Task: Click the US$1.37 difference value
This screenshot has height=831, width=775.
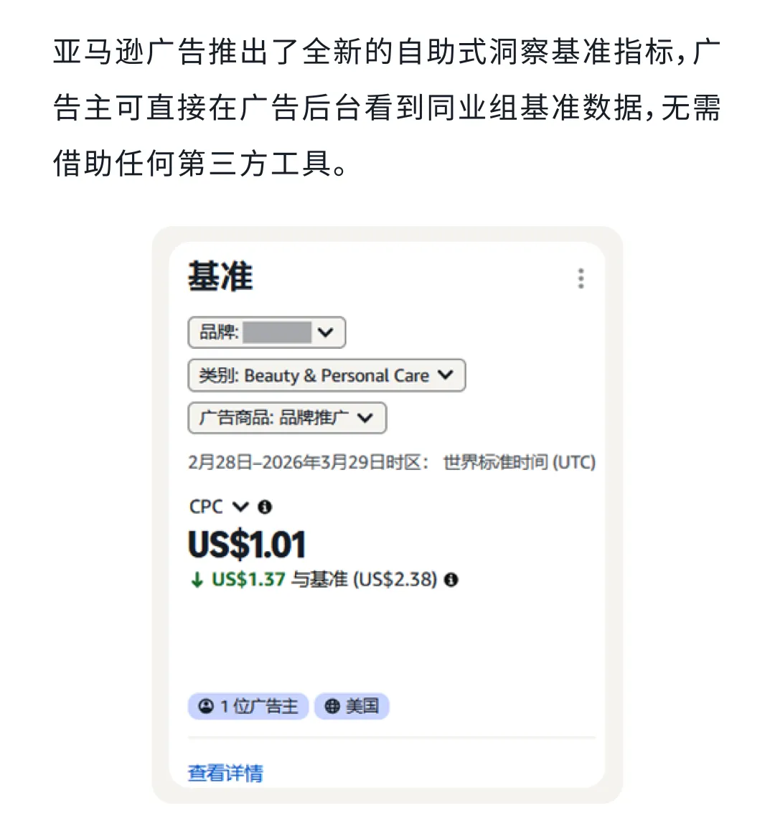Action: (x=248, y=580)
